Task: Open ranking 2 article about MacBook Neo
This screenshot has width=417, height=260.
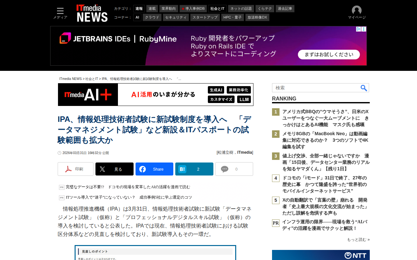Action: coord(325,140)
